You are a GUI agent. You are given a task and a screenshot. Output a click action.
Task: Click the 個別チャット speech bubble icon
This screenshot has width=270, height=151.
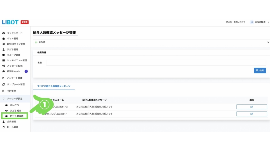pyautogui.click(x=3, y=71)
